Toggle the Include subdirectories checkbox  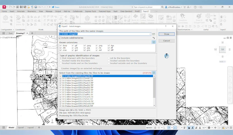[x=60, y=38]
